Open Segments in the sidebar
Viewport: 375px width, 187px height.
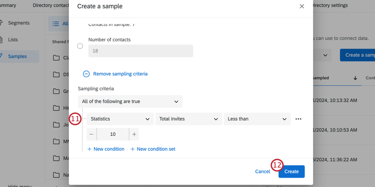(19, 23)
